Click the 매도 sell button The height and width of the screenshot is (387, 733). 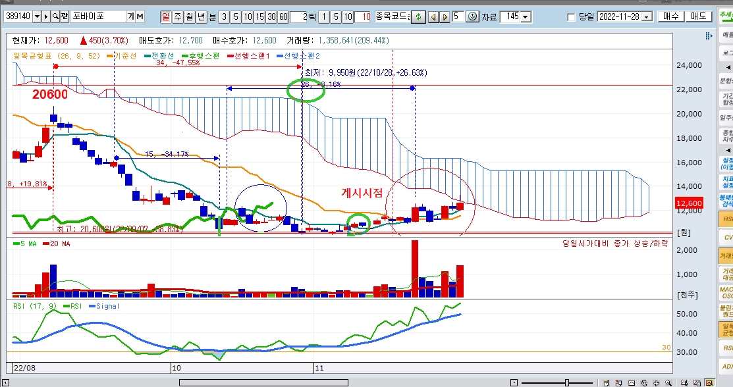tap(699, 16)
